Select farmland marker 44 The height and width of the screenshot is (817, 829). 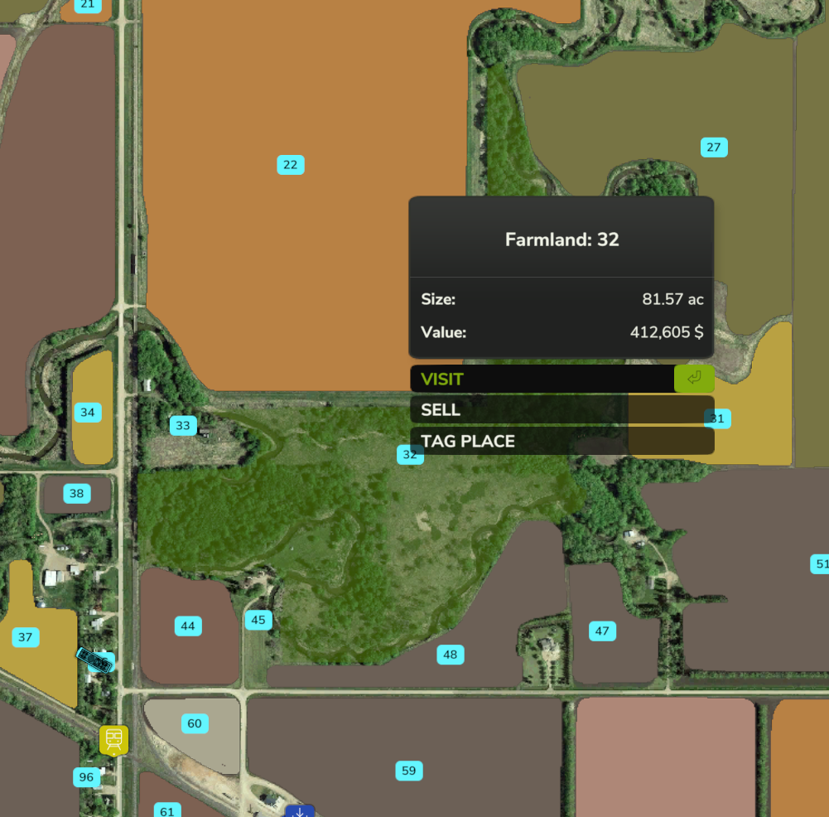click(188, 626)
